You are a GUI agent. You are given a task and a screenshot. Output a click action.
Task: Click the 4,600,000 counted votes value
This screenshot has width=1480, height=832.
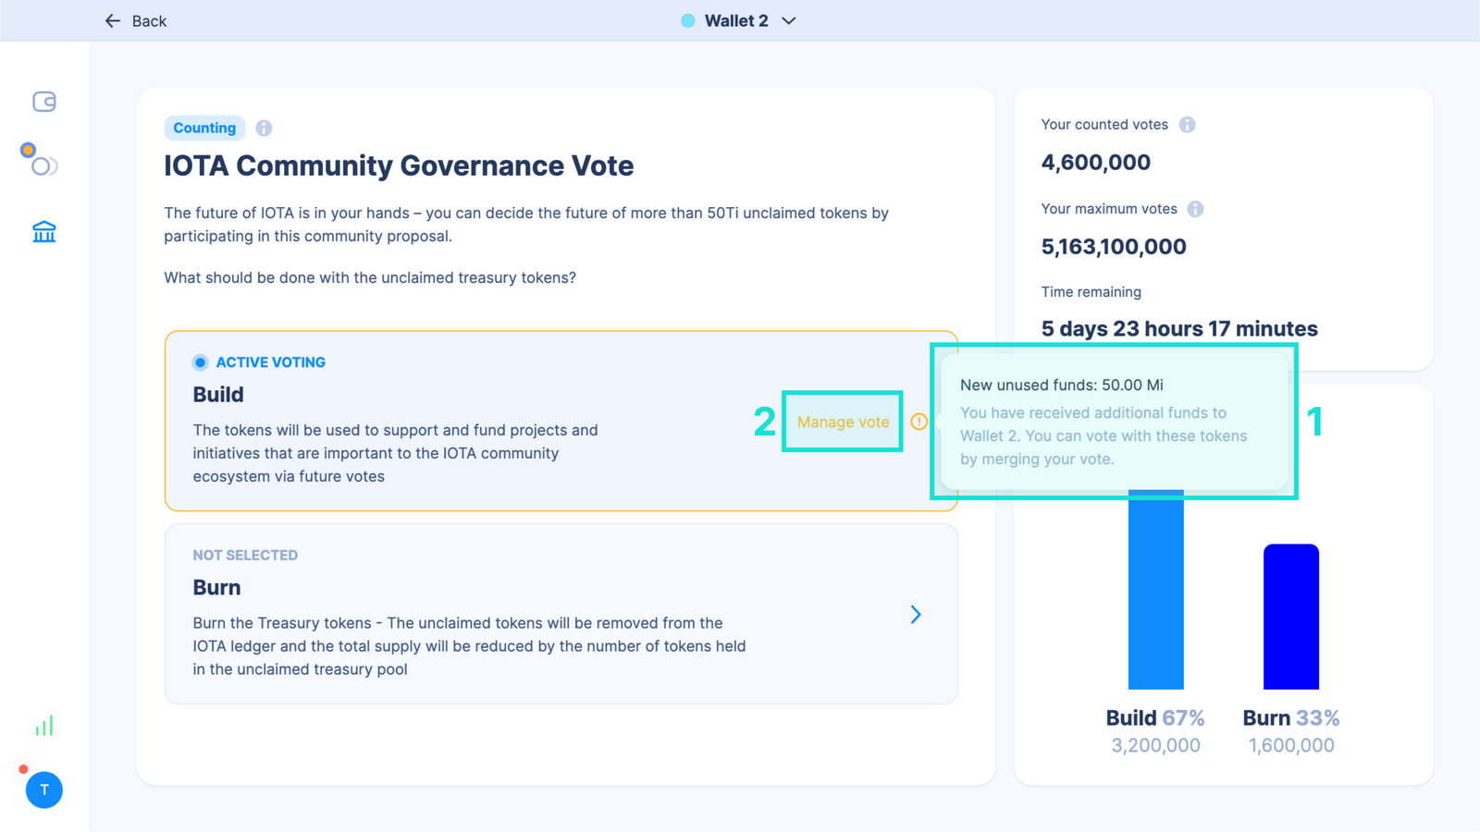[x=1096, y=163]
